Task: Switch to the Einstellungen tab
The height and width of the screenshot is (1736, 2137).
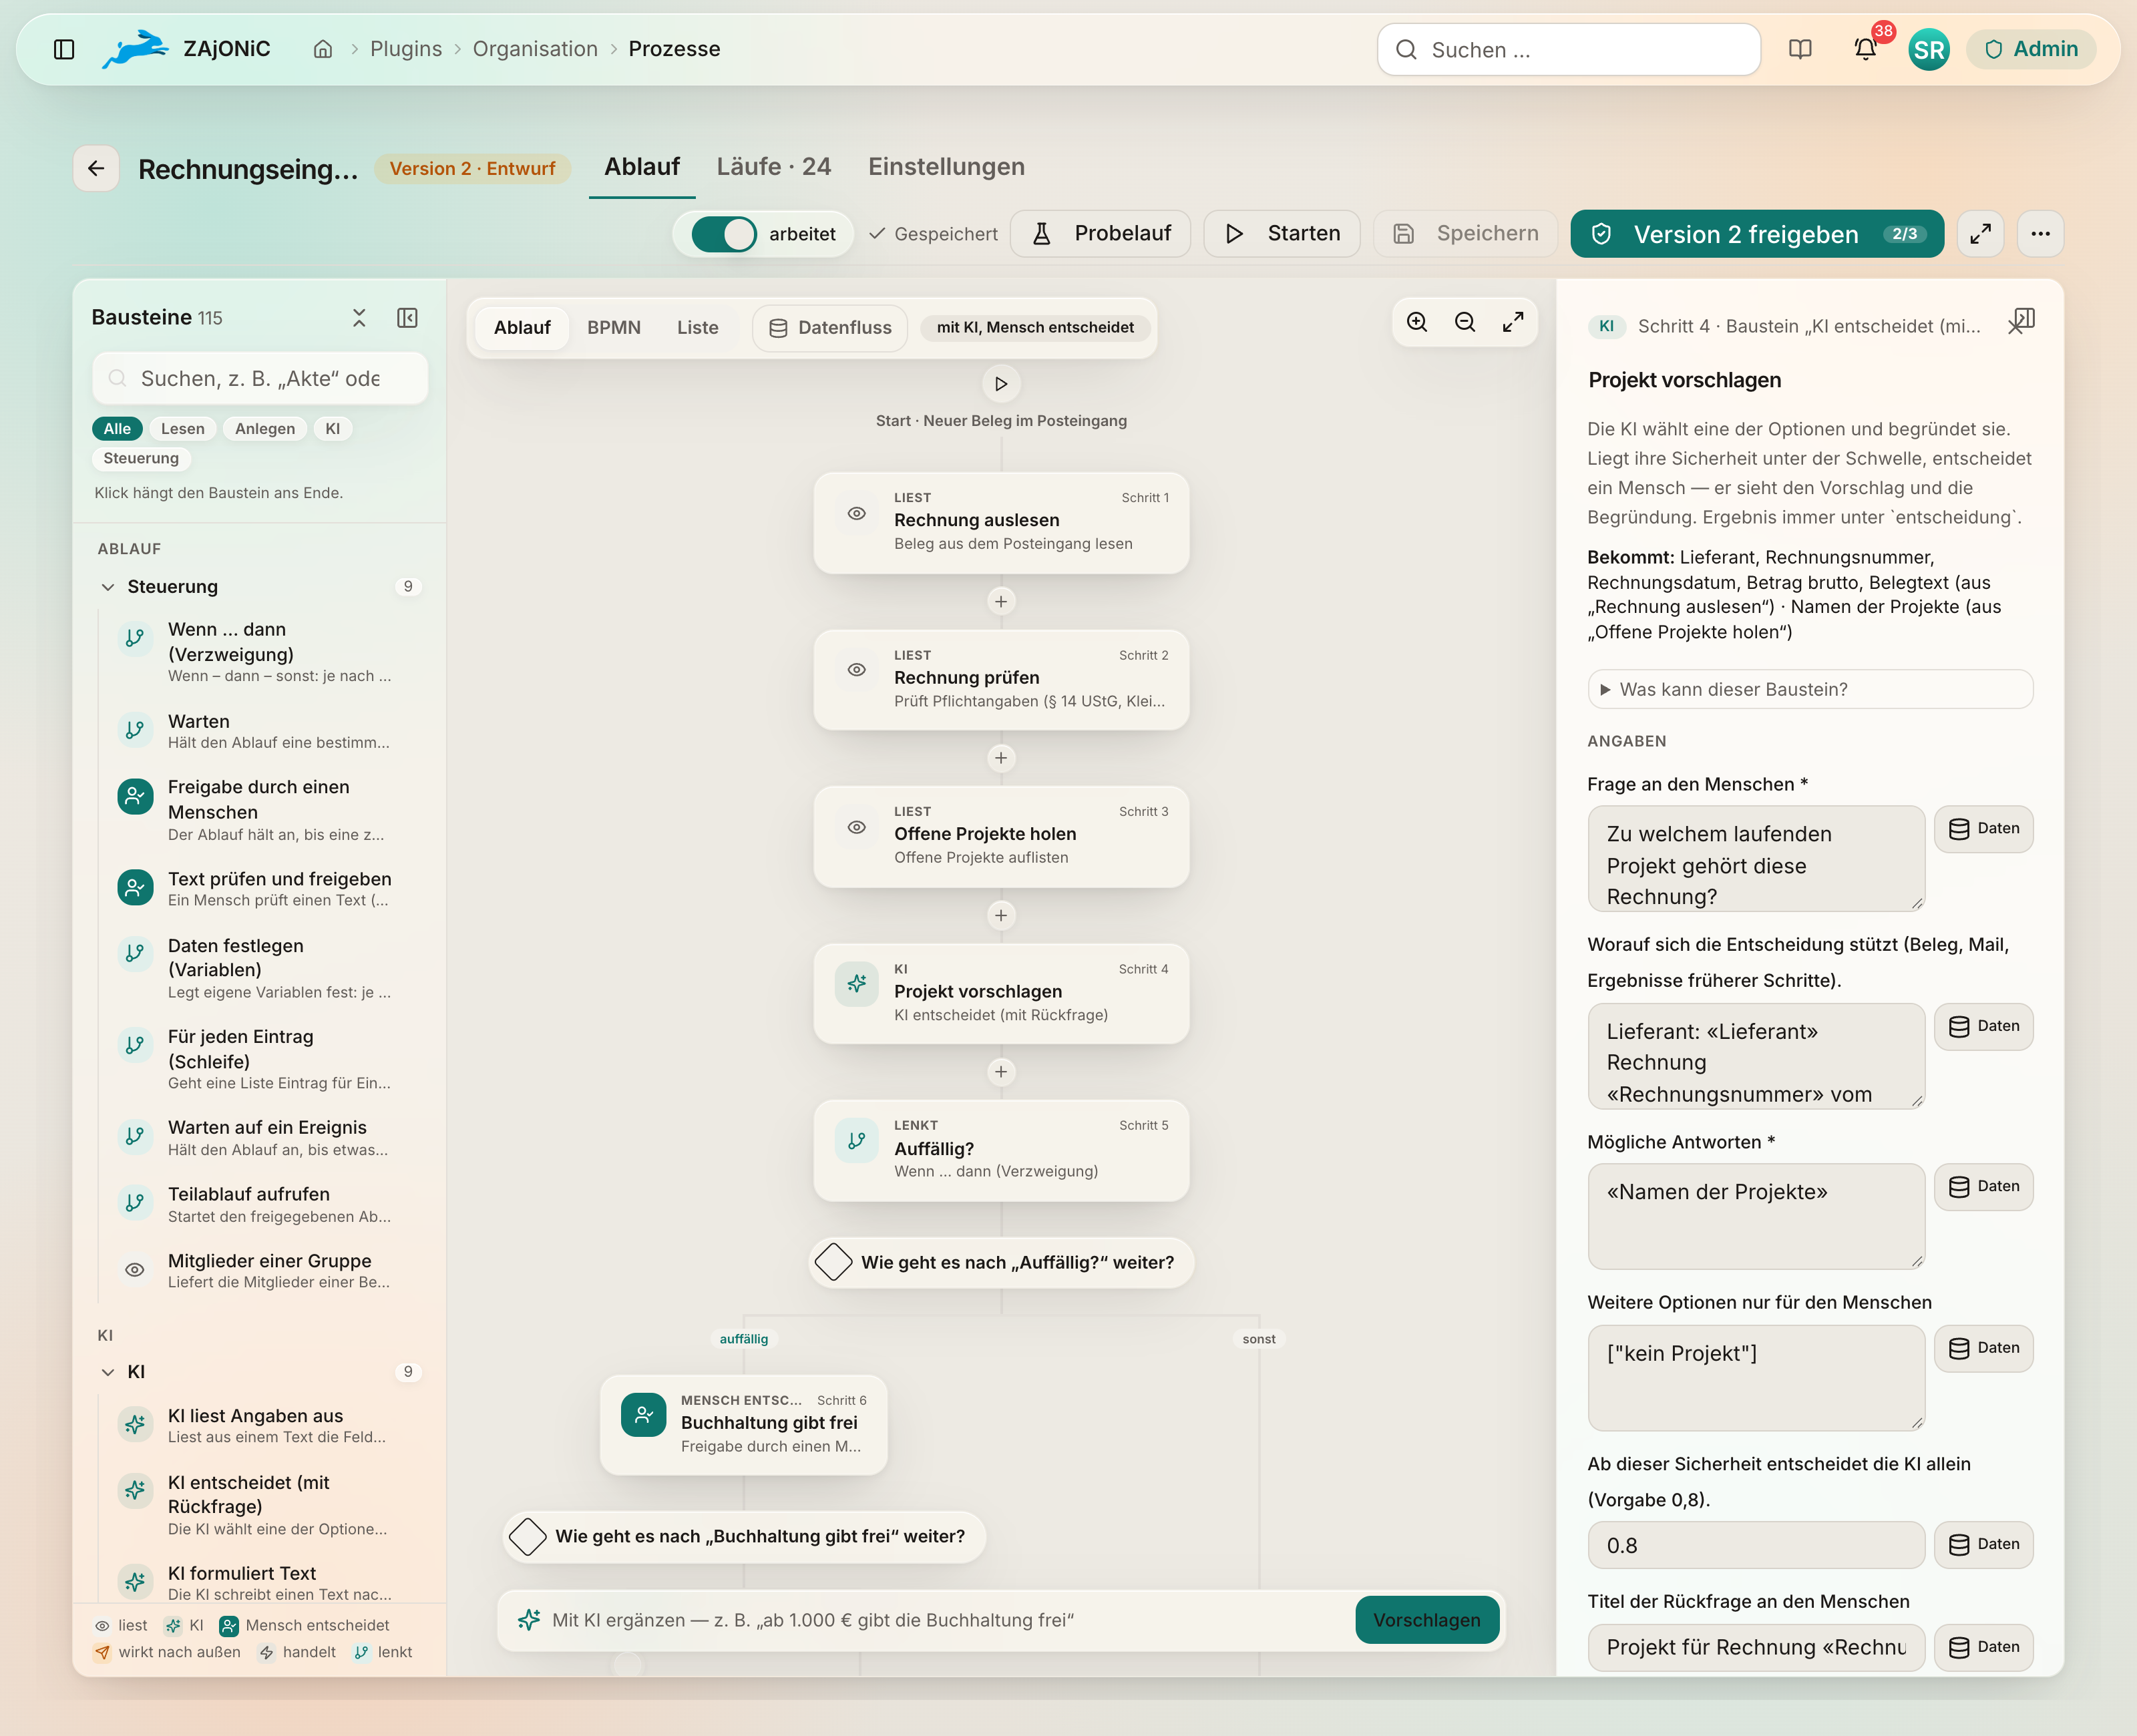Action: point(946,167)
